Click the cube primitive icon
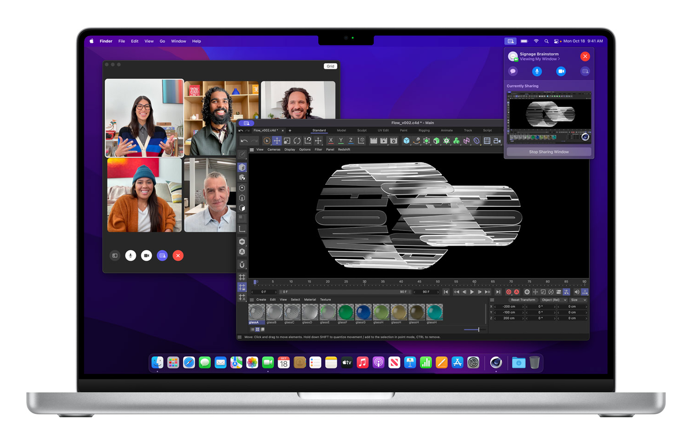This screenshot has height=444, width=693. pyautogui.click(x=407, y=140)
